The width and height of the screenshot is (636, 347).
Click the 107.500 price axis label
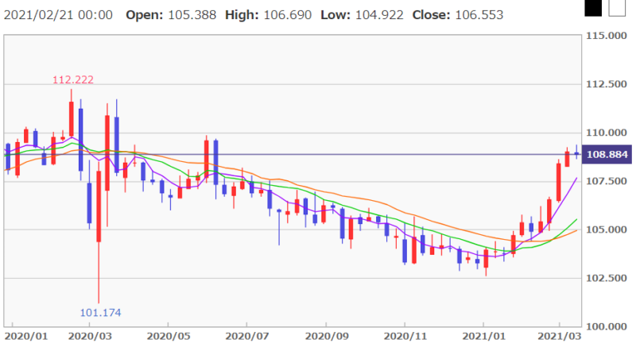pos(606,181)
